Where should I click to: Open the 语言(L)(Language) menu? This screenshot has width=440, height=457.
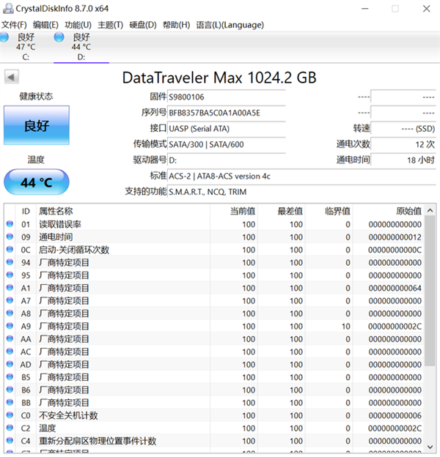pos(230,25)
